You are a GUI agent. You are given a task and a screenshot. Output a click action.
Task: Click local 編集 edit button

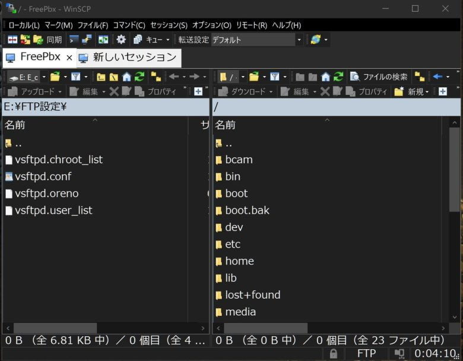84,91
